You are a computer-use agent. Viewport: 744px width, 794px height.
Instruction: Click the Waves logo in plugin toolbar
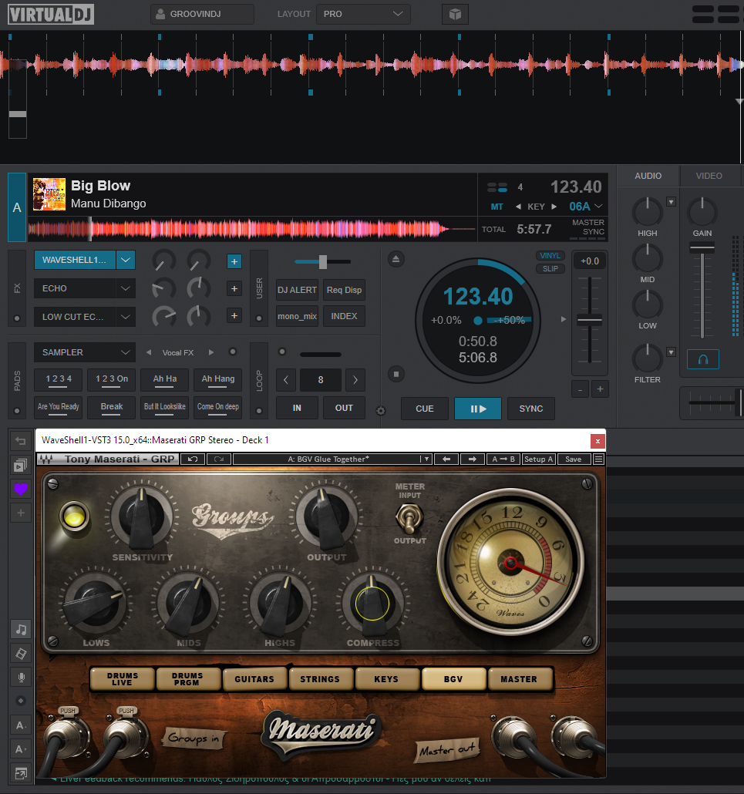[46, 459]
